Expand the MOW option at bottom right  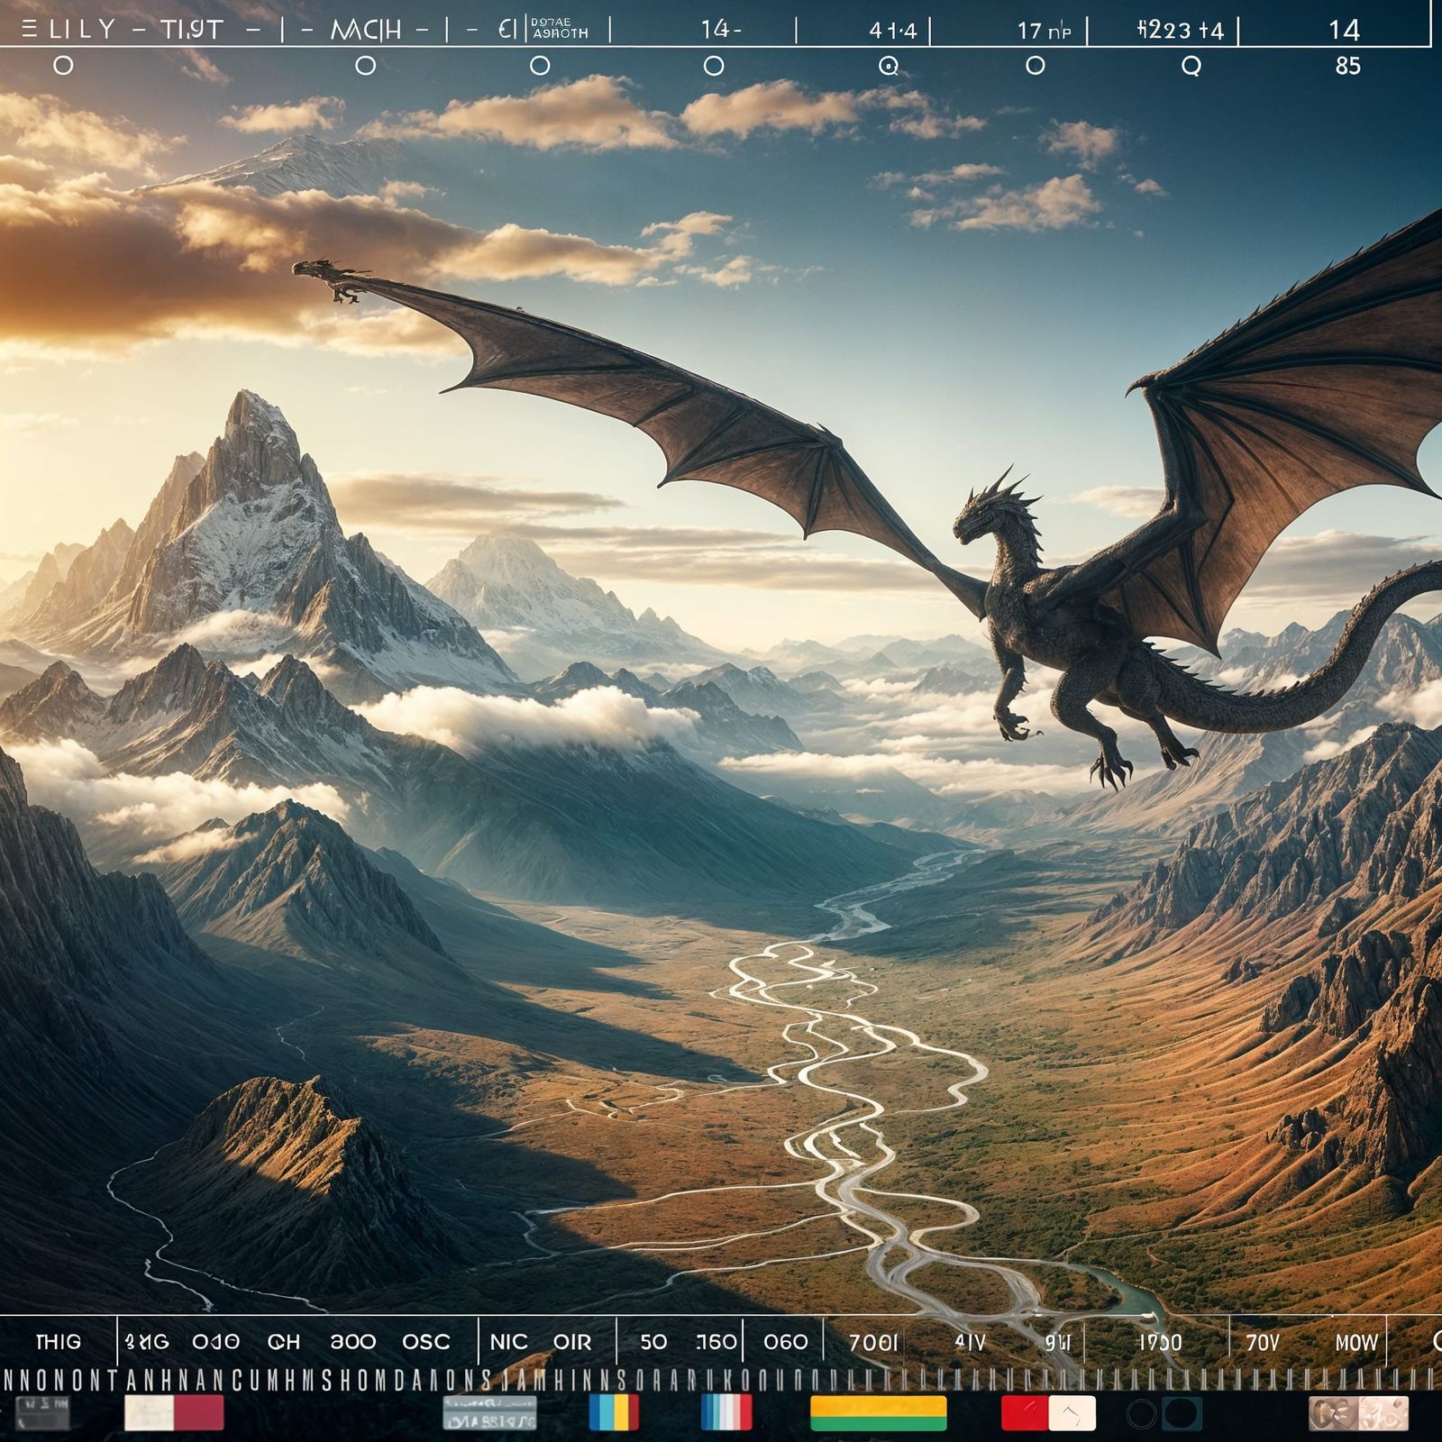click(1356, 1341)
